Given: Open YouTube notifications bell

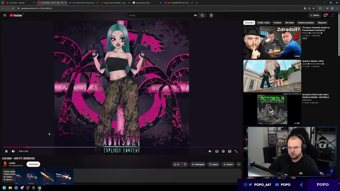Looking at the screenshot, I should (x=325, y=15).
